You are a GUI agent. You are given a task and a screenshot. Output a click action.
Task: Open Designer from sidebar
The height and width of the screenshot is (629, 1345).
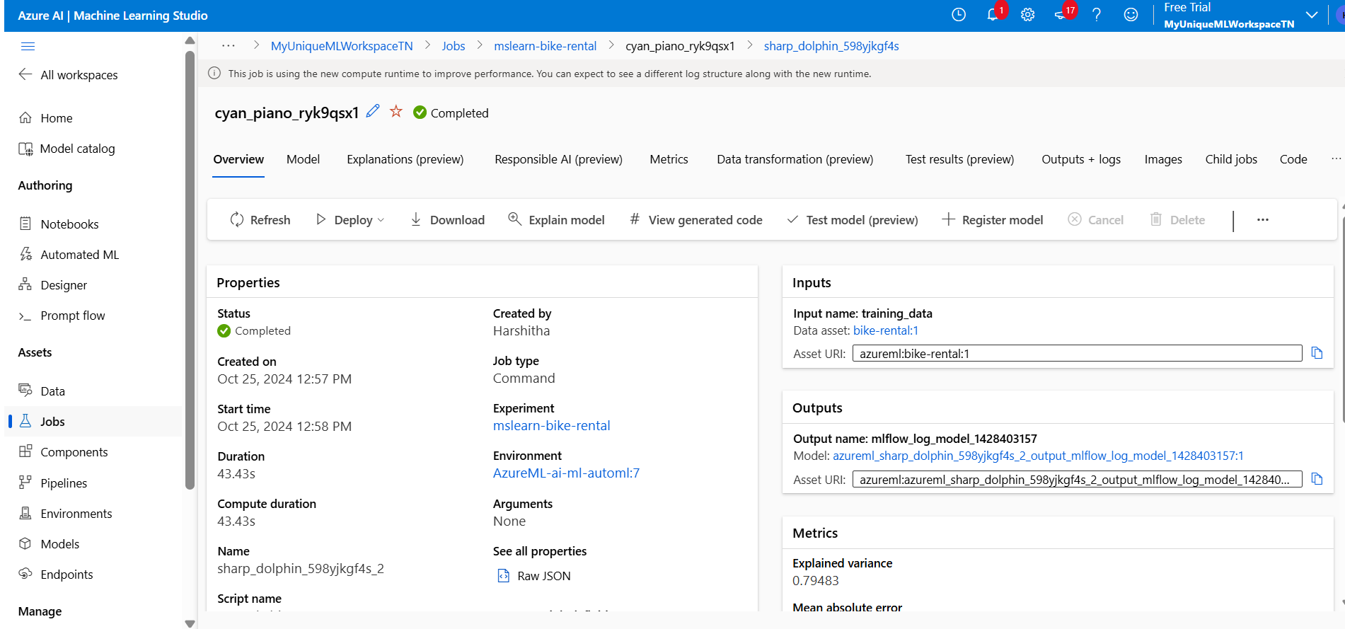(x=53, y=285)
